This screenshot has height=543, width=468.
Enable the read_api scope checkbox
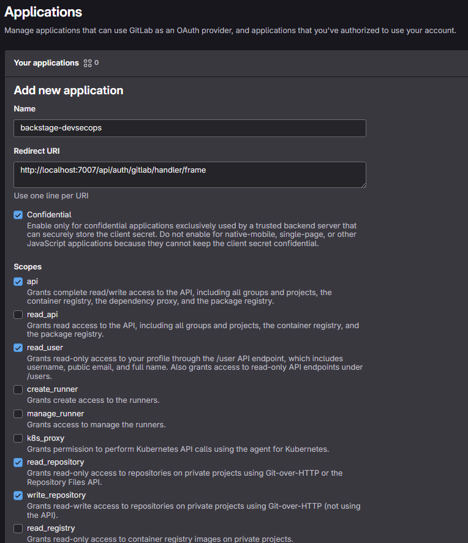tap(18, 315)
